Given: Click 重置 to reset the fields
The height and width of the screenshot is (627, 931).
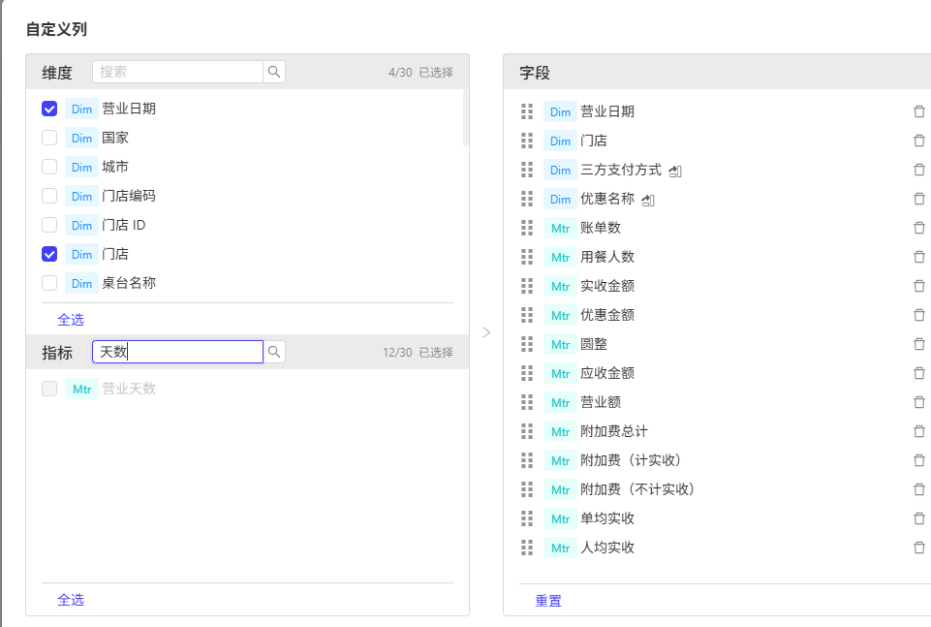Looking at the screenshot, I should click(x=548, y=601).
